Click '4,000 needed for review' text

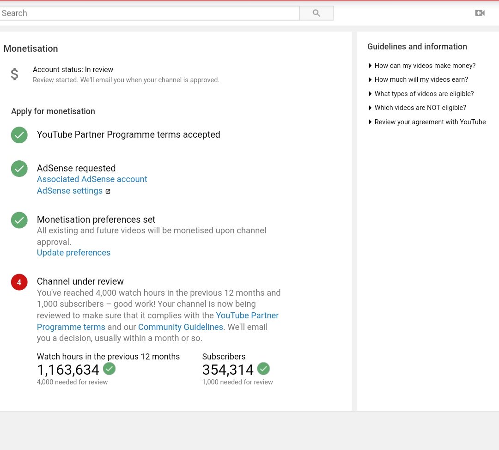pos(72,382)
